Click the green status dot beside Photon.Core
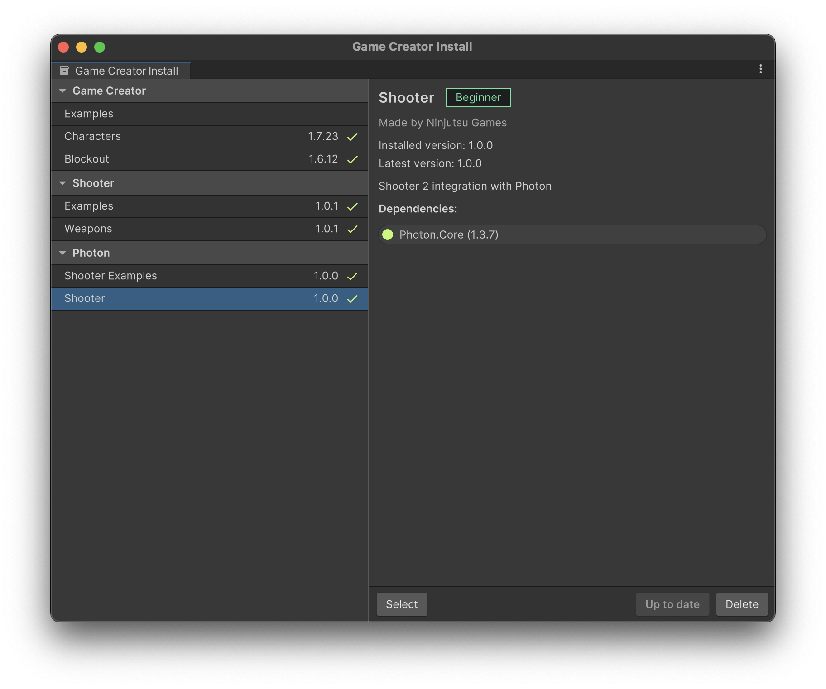826x689 pixels. click(388, 234)
